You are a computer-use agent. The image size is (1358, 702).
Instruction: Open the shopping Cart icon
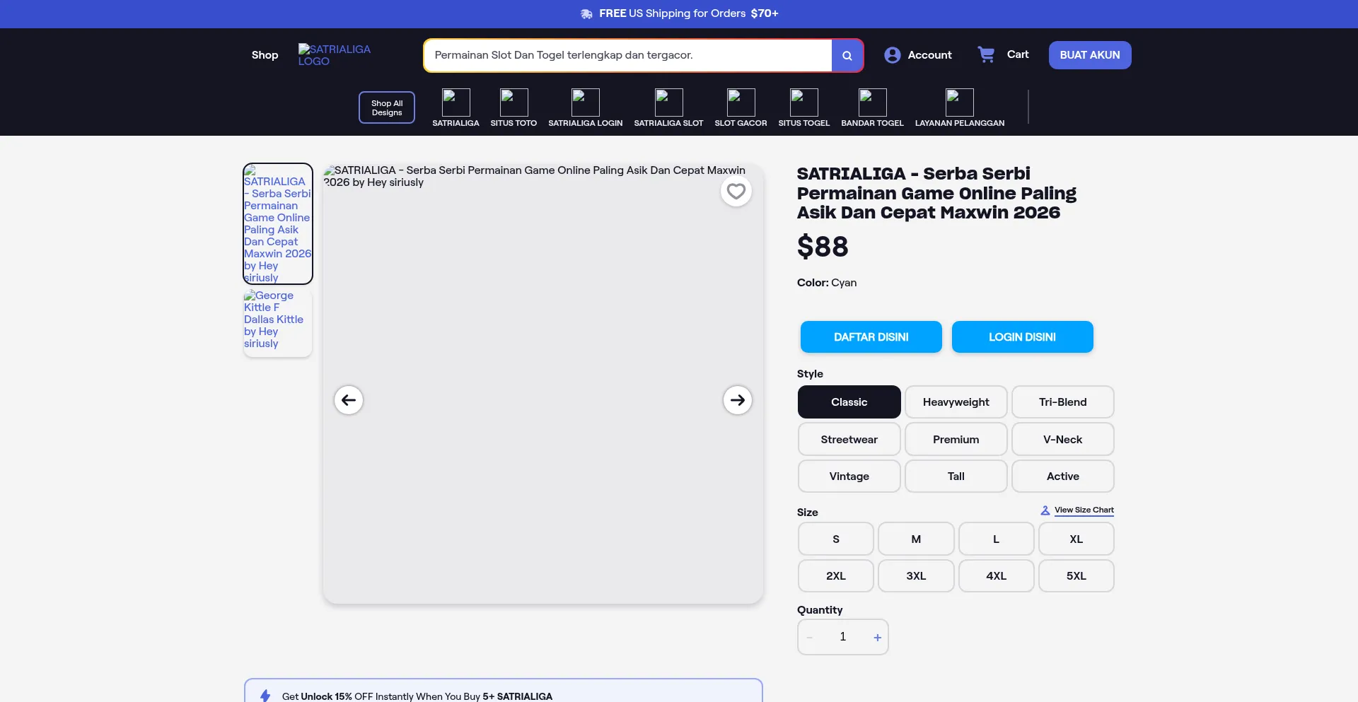point(986,54)
